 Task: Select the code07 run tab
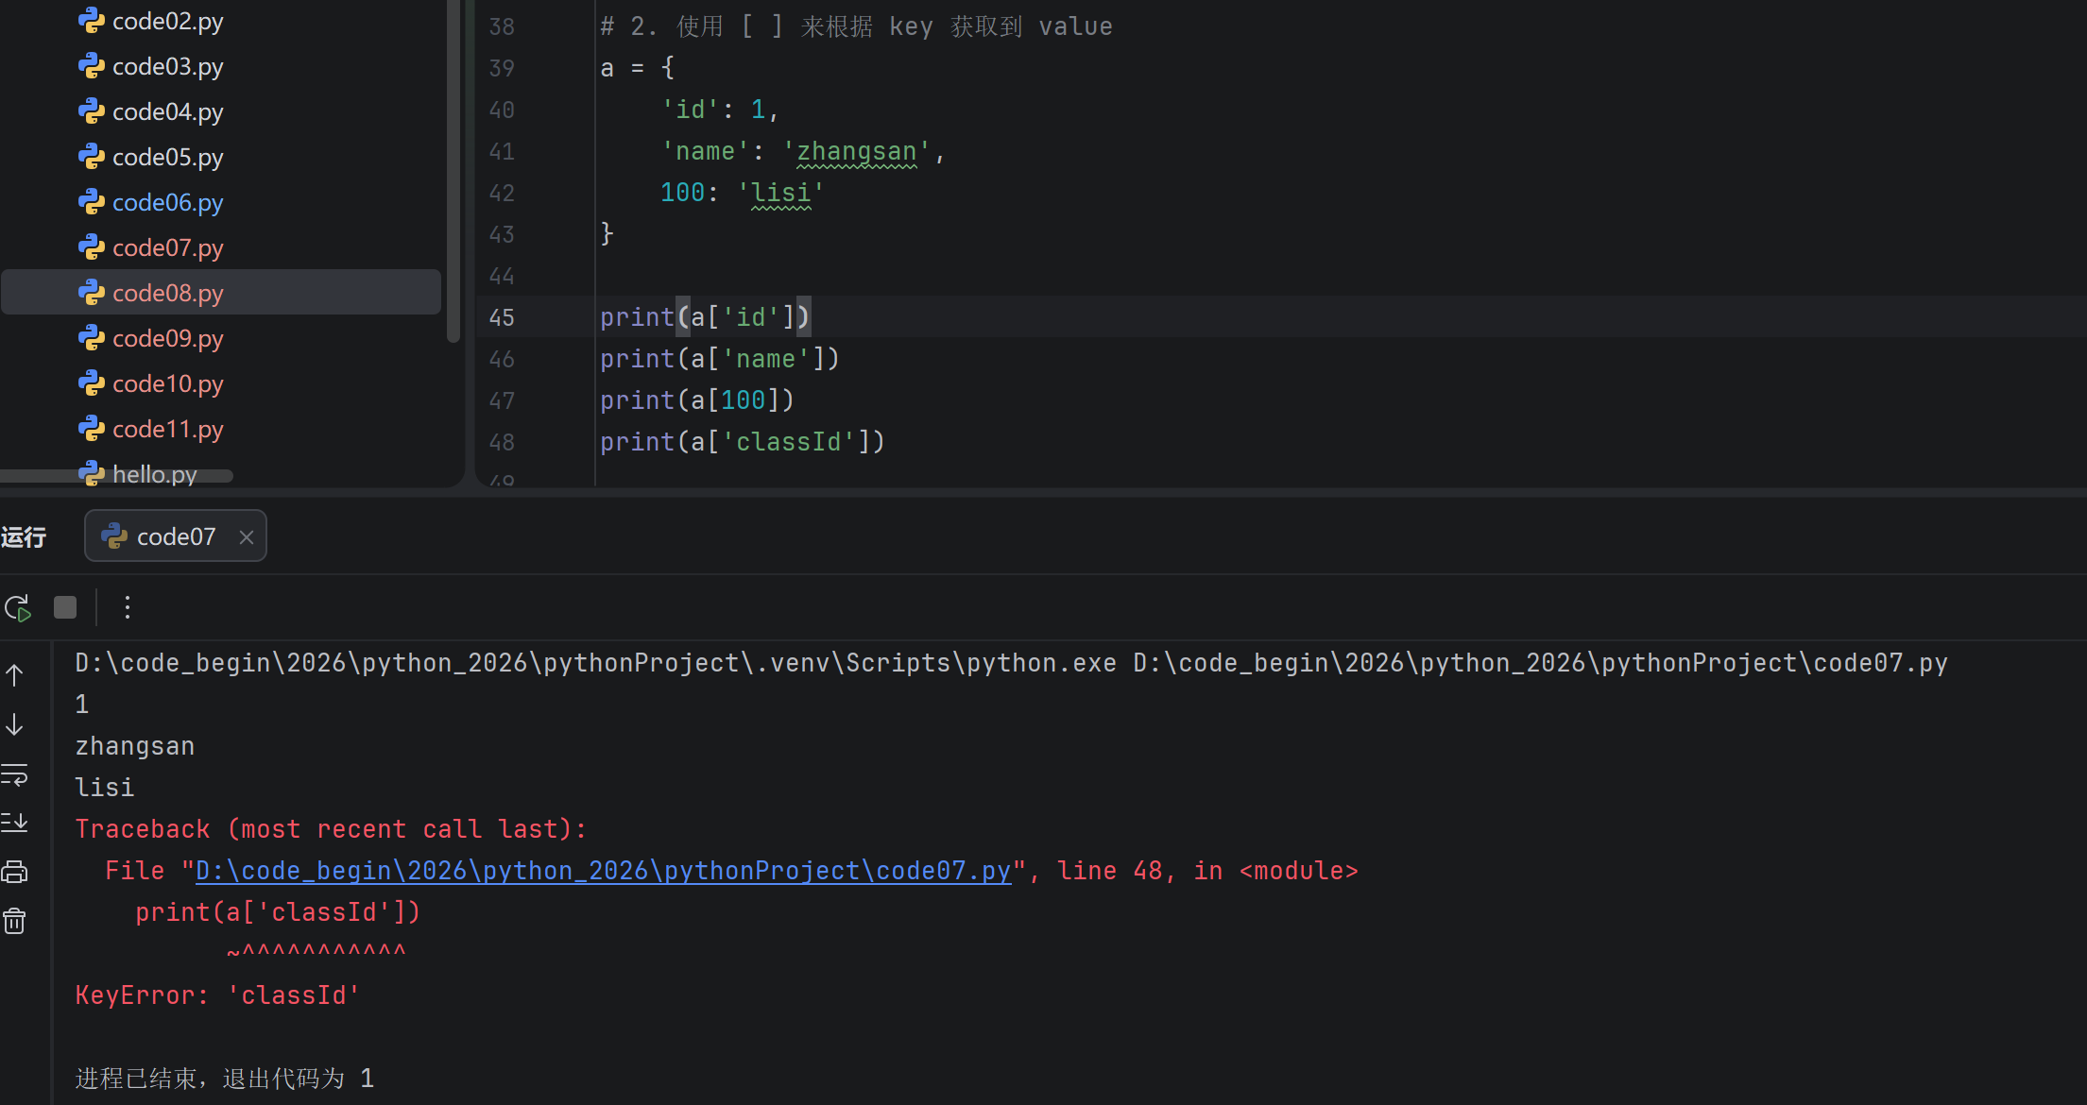175,537
